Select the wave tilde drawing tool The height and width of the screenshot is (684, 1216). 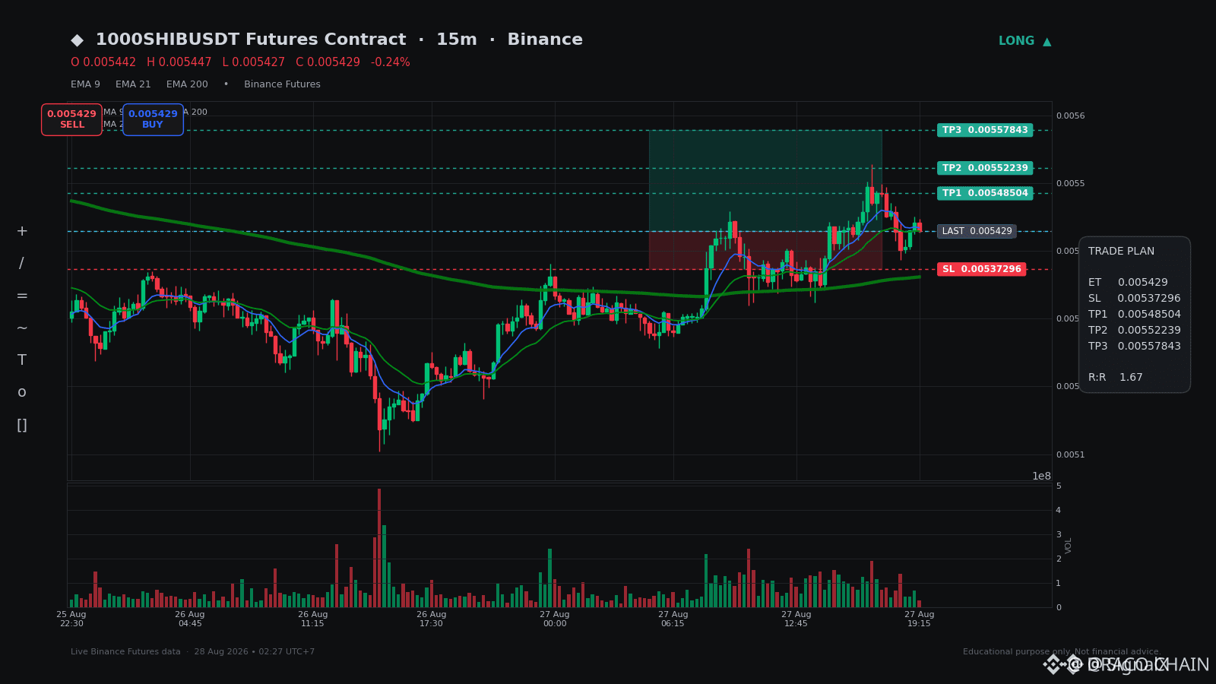pos(22,328)
